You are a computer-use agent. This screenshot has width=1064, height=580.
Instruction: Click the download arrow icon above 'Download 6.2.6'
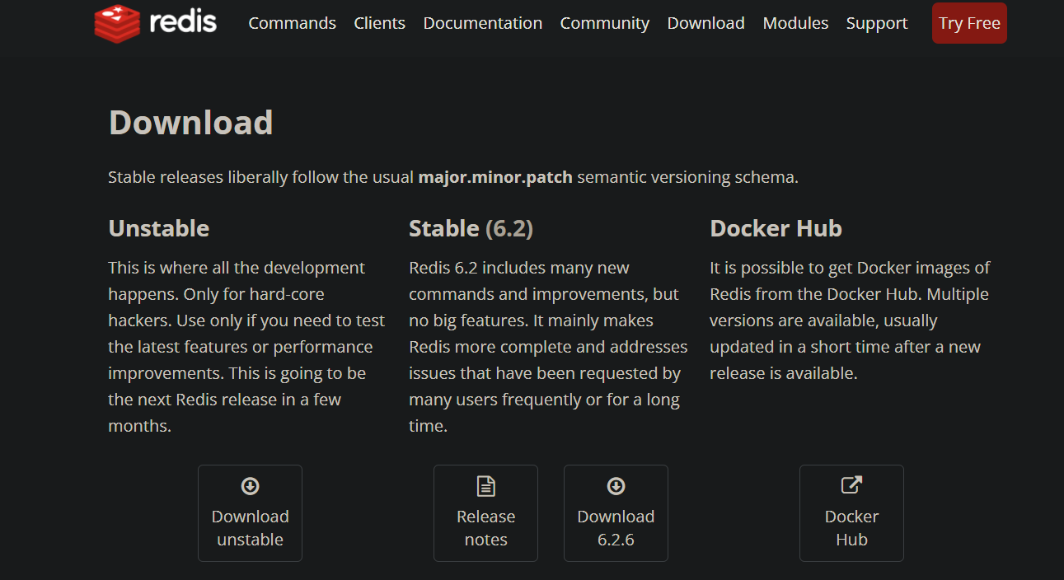(x=616, y=486)
